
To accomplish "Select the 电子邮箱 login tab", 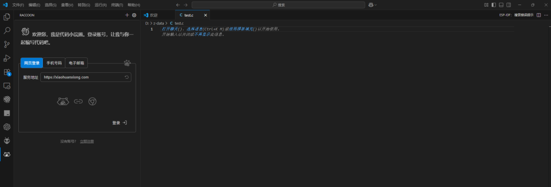I will [77, 63].
